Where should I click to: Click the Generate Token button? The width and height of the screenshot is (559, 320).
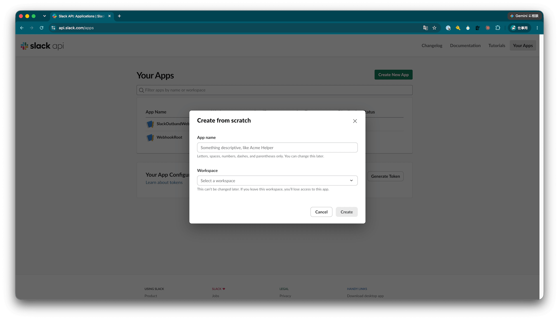(x=385, y=176)
